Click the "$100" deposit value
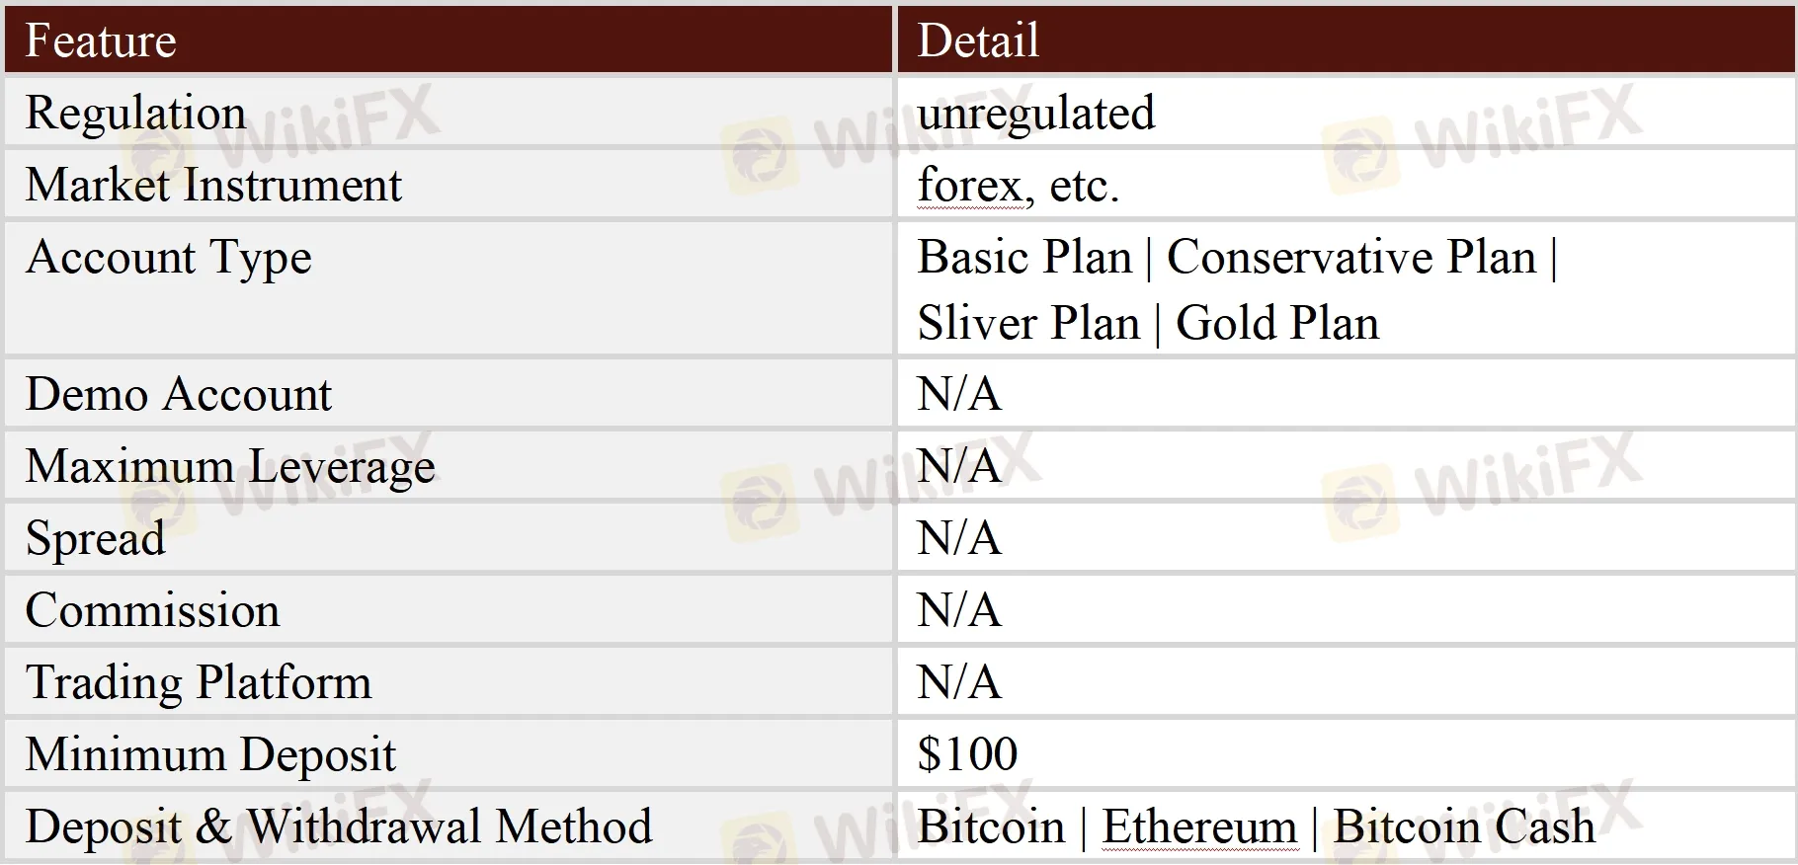Viewport: 1798px width, 865px height. (967, 754)
